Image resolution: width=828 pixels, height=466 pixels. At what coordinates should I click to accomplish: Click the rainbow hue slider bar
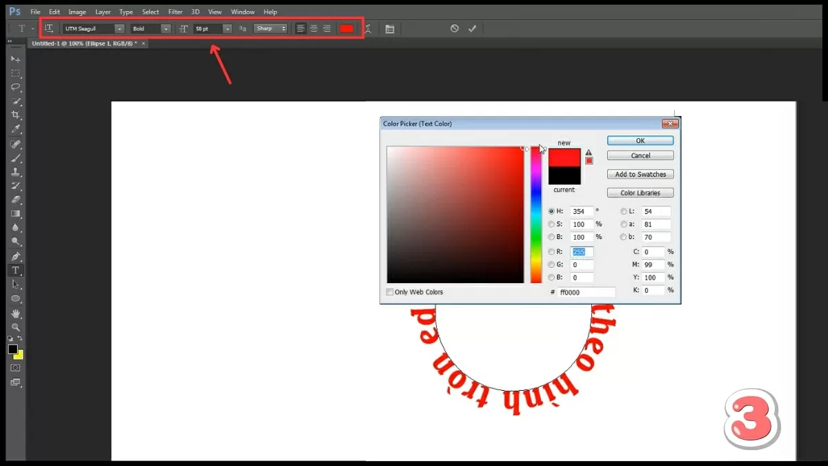[535, 214]
